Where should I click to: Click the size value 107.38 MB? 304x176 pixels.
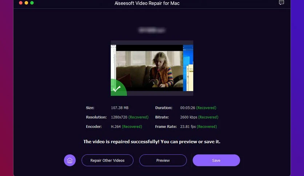[120, 108]
